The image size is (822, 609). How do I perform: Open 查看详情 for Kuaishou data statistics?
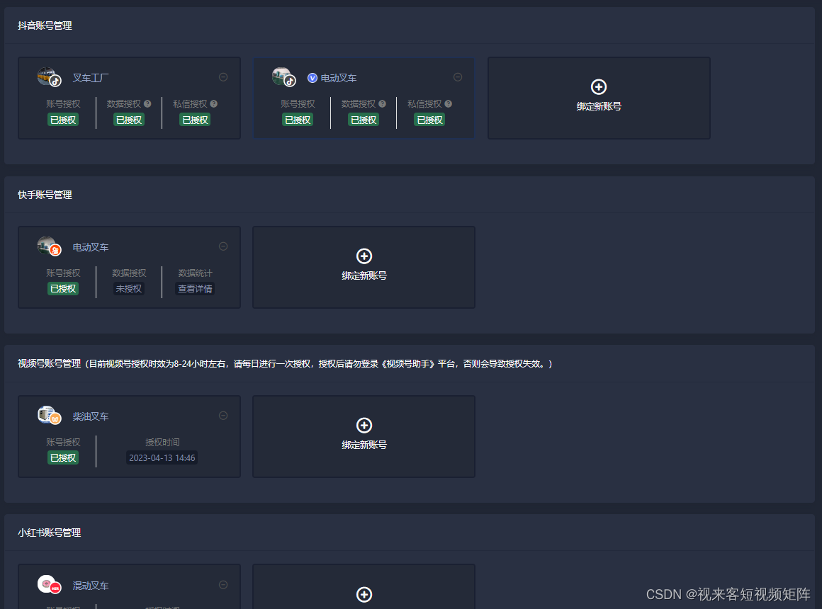(x=195, y=289)
